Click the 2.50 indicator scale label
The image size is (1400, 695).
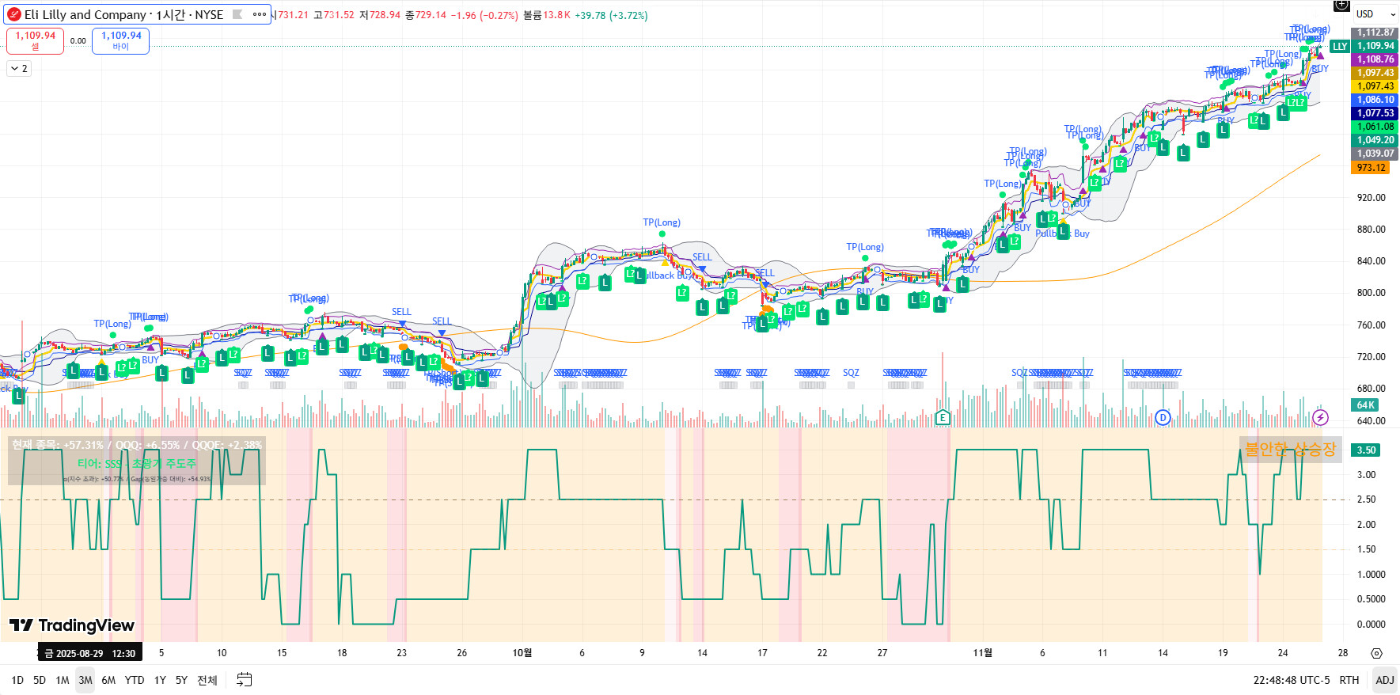click(1367, 499)
